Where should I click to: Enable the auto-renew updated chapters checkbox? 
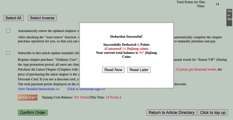(x=8, y=31)
